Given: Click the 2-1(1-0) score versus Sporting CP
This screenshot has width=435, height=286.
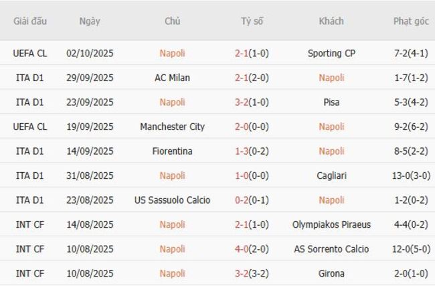Looking at the screenshot, I should [252, 53].
